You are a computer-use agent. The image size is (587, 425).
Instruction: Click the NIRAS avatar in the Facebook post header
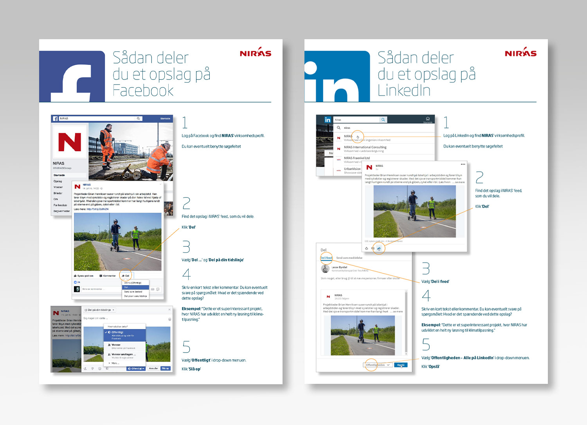click(77, 186)
